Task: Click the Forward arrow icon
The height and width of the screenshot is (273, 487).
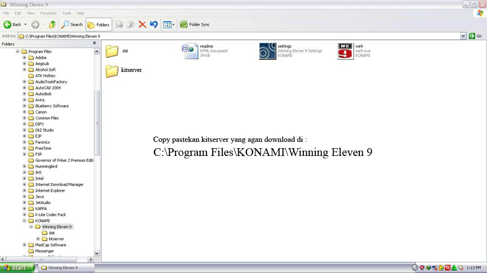Action: (35, 24)
